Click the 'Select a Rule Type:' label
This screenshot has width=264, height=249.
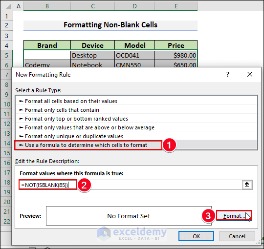[x=39, y=90]
